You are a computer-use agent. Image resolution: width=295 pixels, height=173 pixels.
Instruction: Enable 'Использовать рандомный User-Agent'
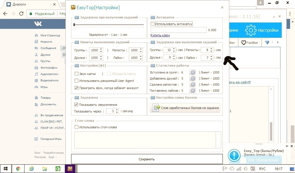tap(77, 81)
